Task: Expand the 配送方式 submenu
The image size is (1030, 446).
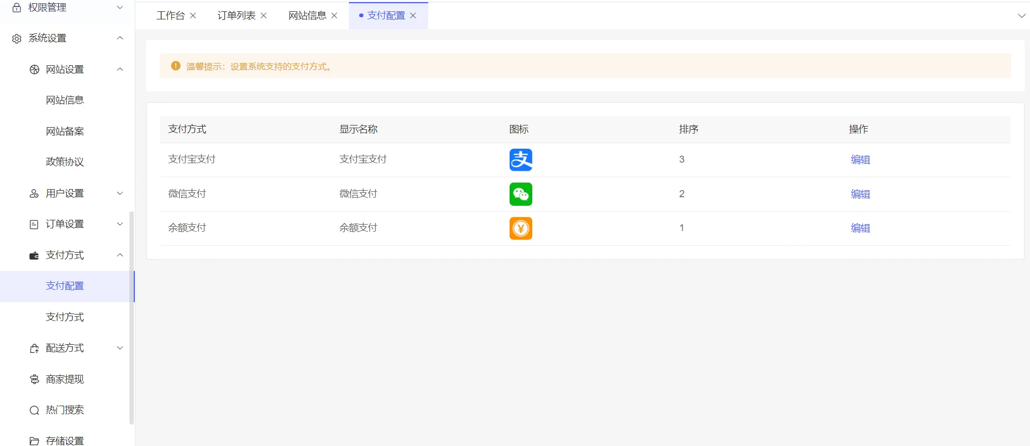Action: pos(120,348)
